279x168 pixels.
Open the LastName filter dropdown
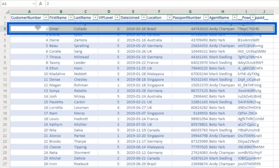click(x=95, y=17)
